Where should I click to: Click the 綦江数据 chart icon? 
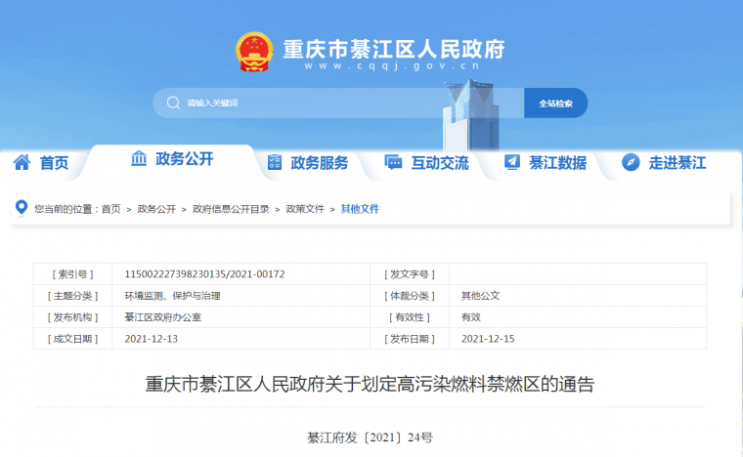tap(511, 162)
